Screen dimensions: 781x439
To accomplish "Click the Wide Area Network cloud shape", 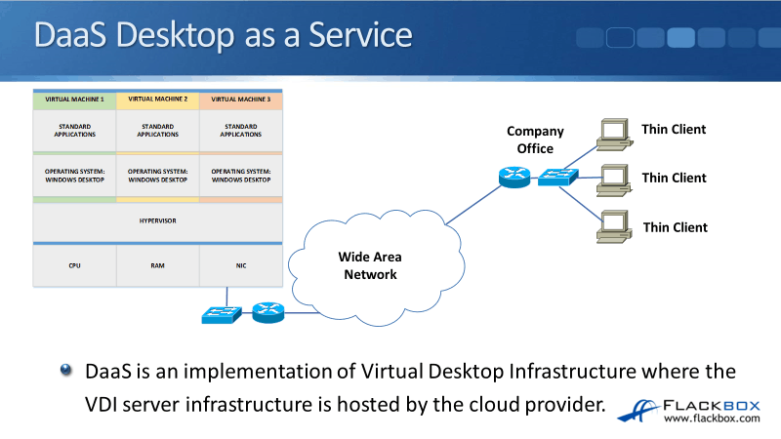I will pyautogui.click(x=369, y=263).
